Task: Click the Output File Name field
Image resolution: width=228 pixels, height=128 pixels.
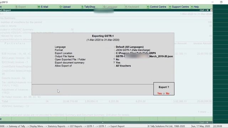Action: (x=144, y=56)
